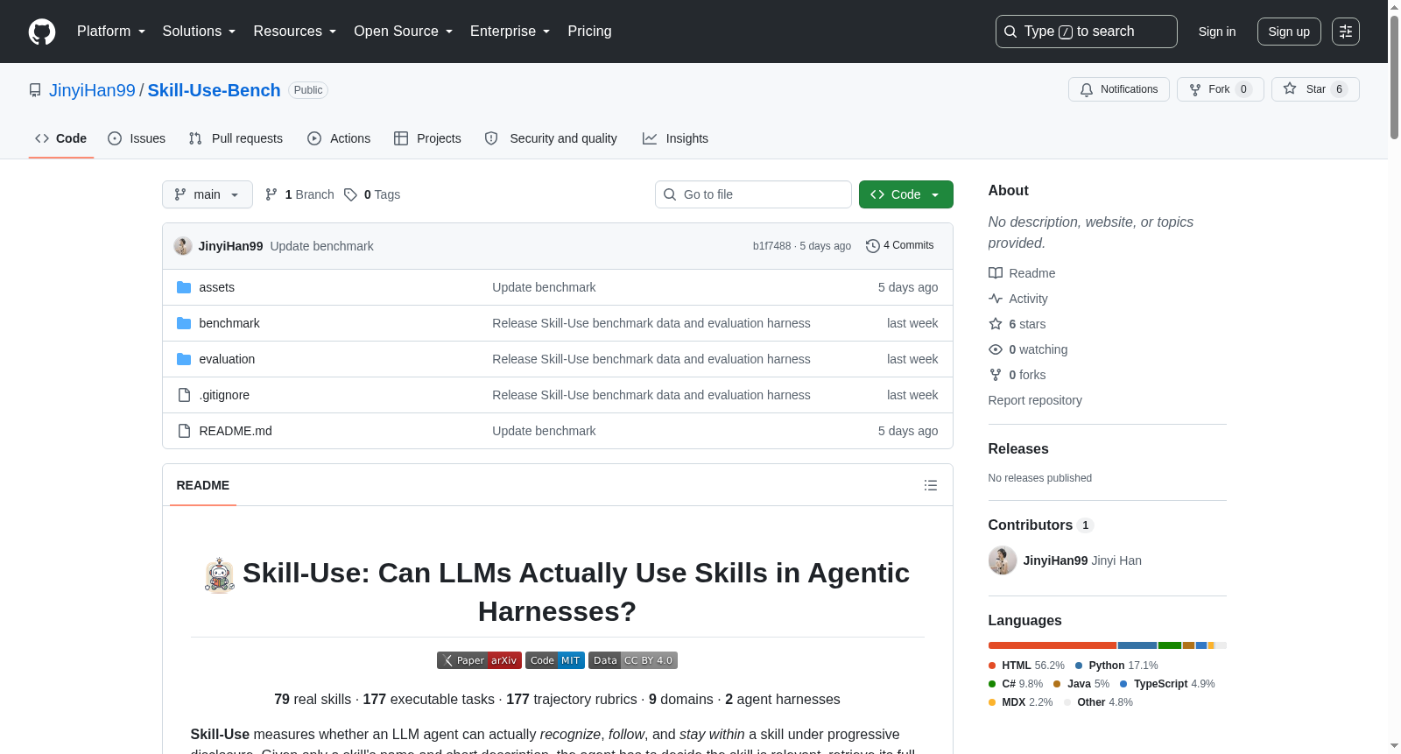The height and width of the screenshot is (754, 1401).
Task: Open the Insights tab
Action: tap(675, 138)
